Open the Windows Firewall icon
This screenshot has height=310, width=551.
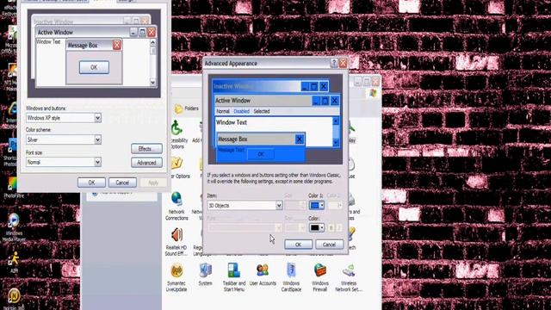[x=319, y=277]
